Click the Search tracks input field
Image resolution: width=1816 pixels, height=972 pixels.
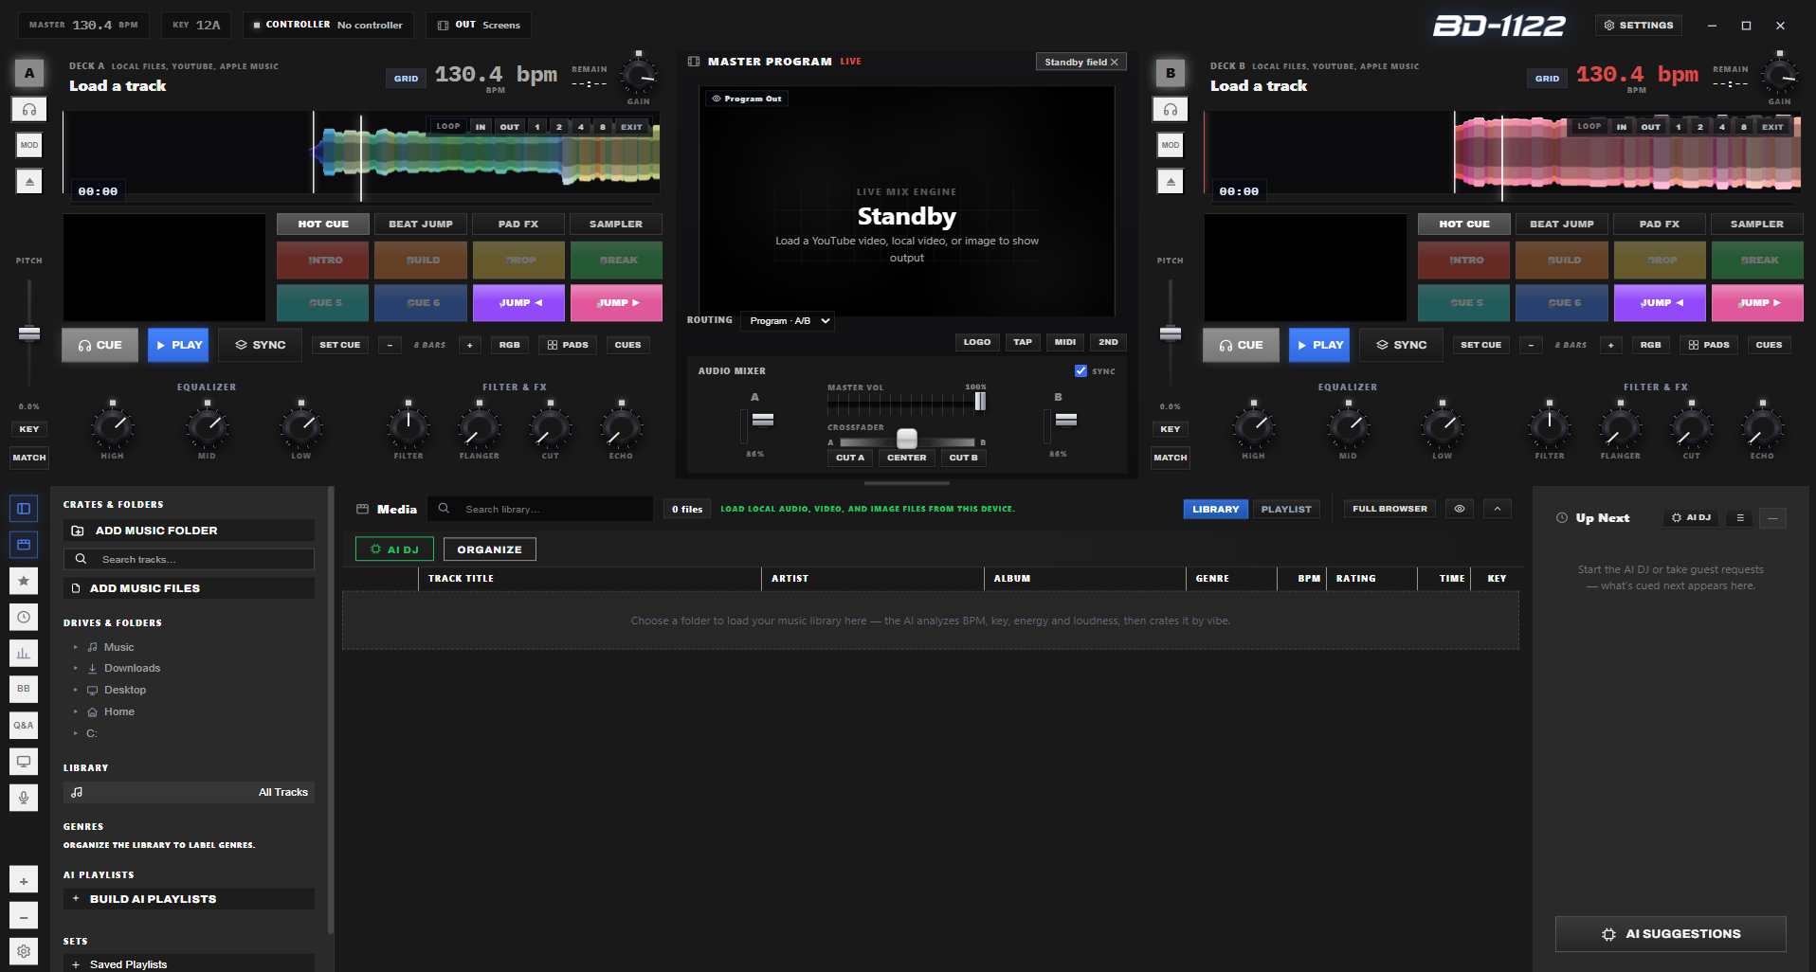[189, 559]
